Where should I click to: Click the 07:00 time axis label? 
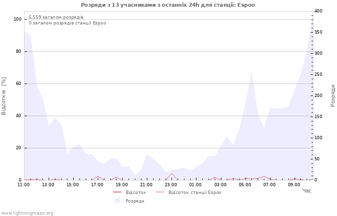tap(270, 185)
